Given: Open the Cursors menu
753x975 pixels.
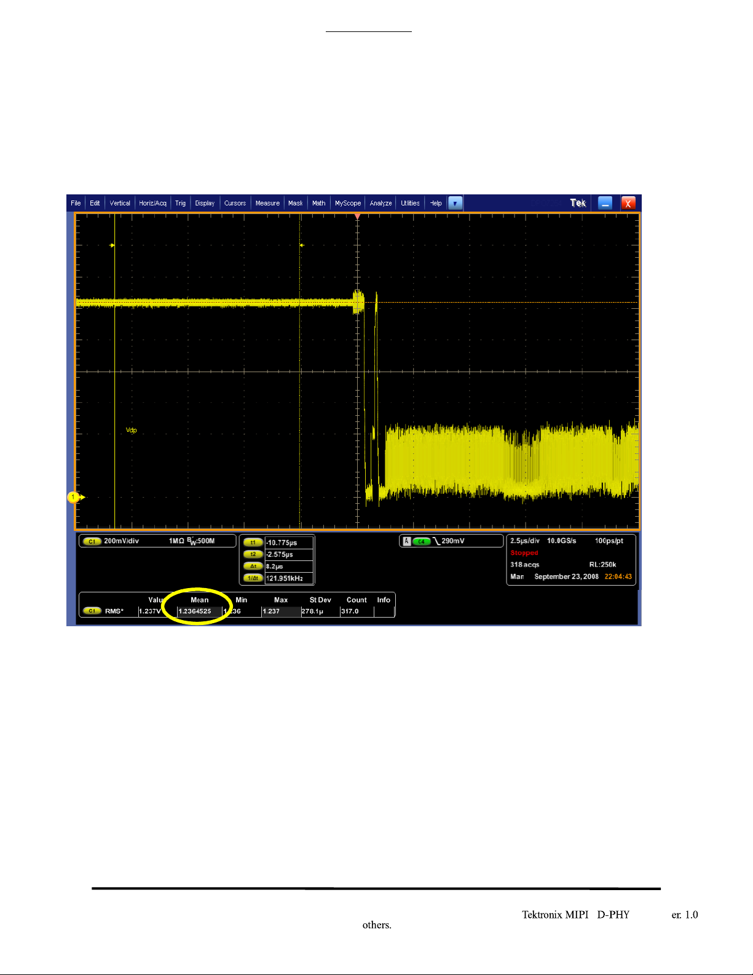Looking at the screenshot, I should tap(235, 203).
